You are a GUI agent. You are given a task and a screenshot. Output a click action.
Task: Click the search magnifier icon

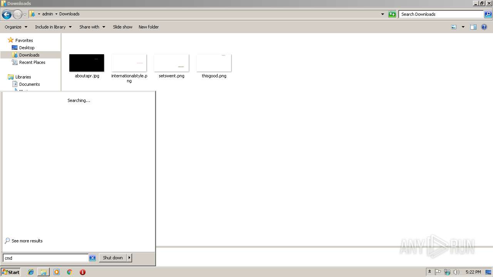coord(488,14)
